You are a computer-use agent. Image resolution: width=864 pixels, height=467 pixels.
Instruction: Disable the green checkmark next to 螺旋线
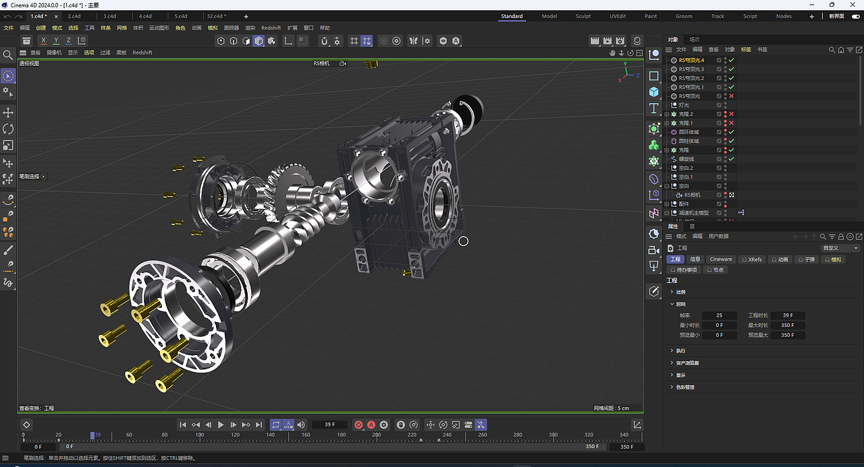point(731,158)
